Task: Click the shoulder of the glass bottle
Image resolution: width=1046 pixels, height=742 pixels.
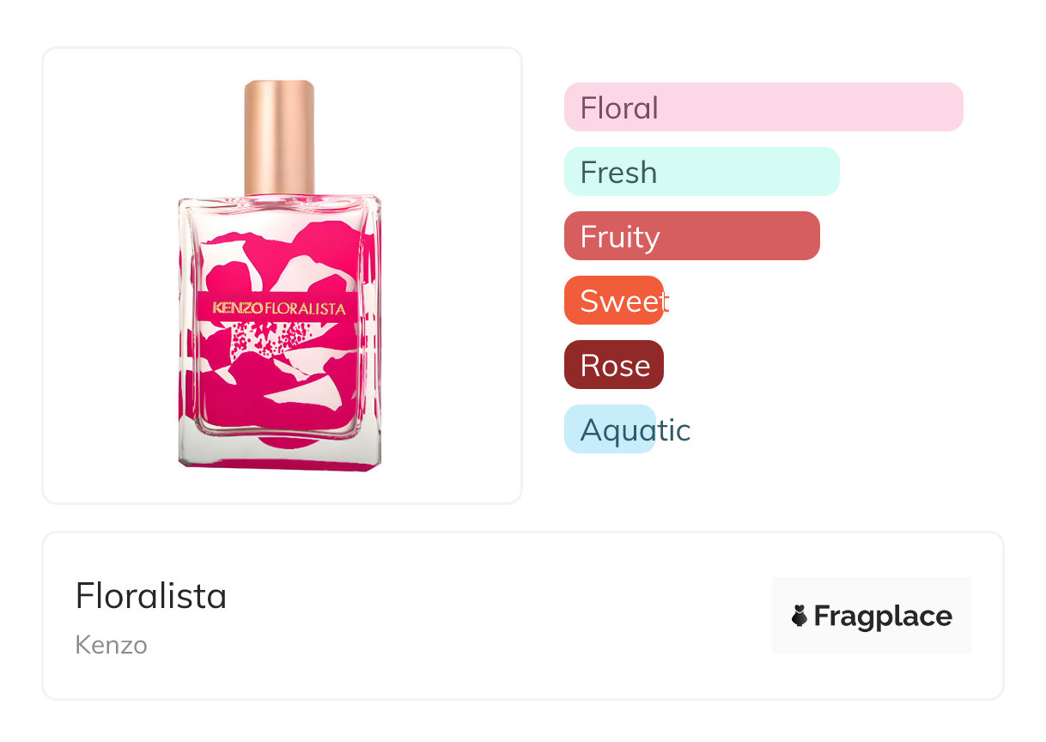Action: coord(279,204)
